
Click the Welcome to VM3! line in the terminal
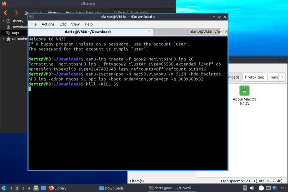pos(47,39)
